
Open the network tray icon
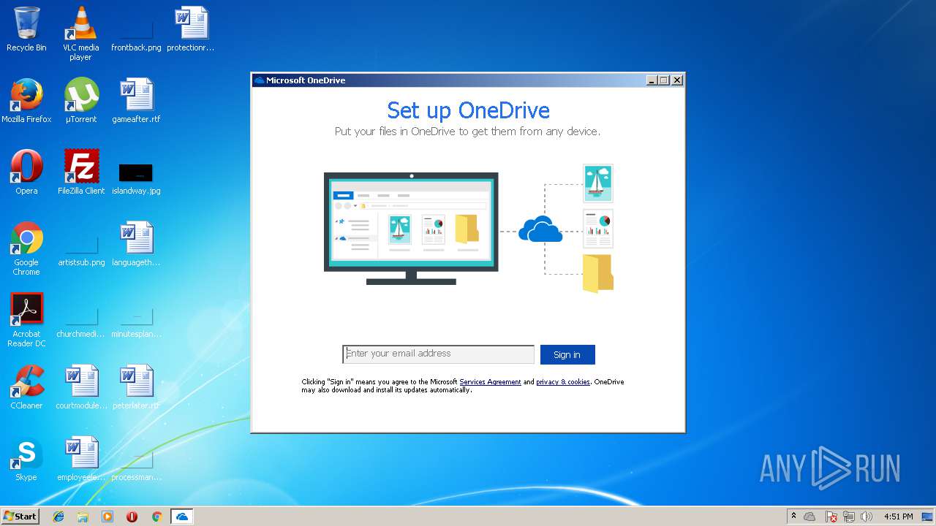pos(849,517)
